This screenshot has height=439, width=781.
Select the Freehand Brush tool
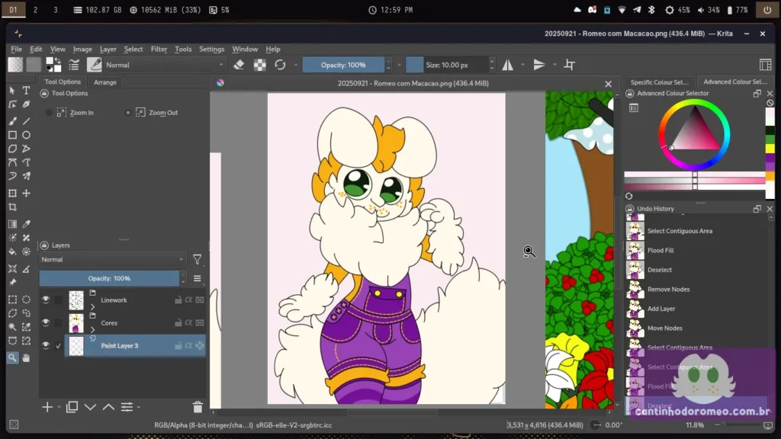[x=12, y=121]
